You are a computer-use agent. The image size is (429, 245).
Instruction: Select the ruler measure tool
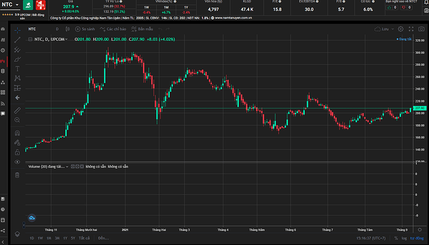[x=17, y=110]
